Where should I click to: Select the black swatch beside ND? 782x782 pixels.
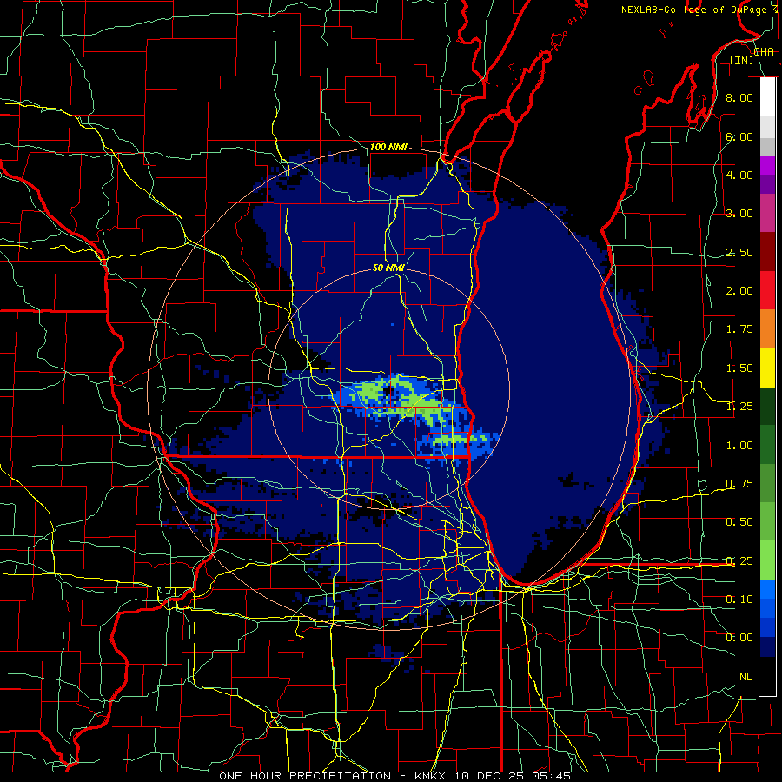pyautogui.click(x=767, y=676)
